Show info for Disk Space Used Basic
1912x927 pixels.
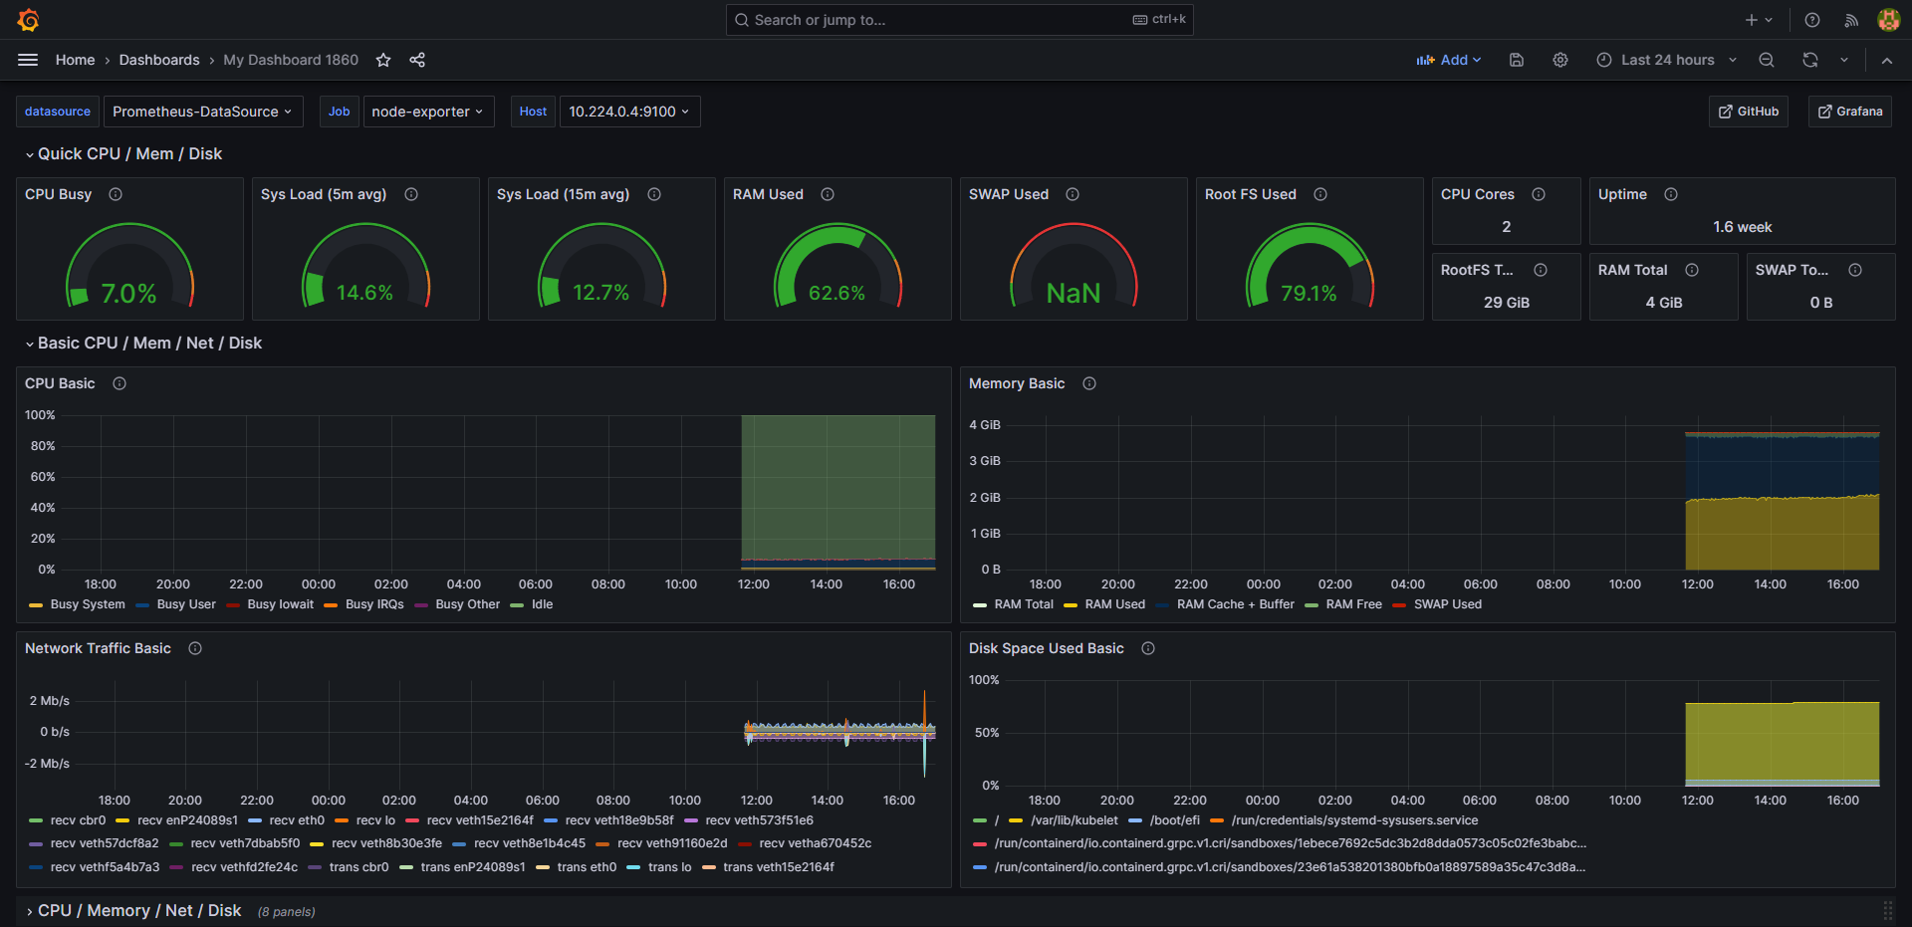coord(1148,648)
